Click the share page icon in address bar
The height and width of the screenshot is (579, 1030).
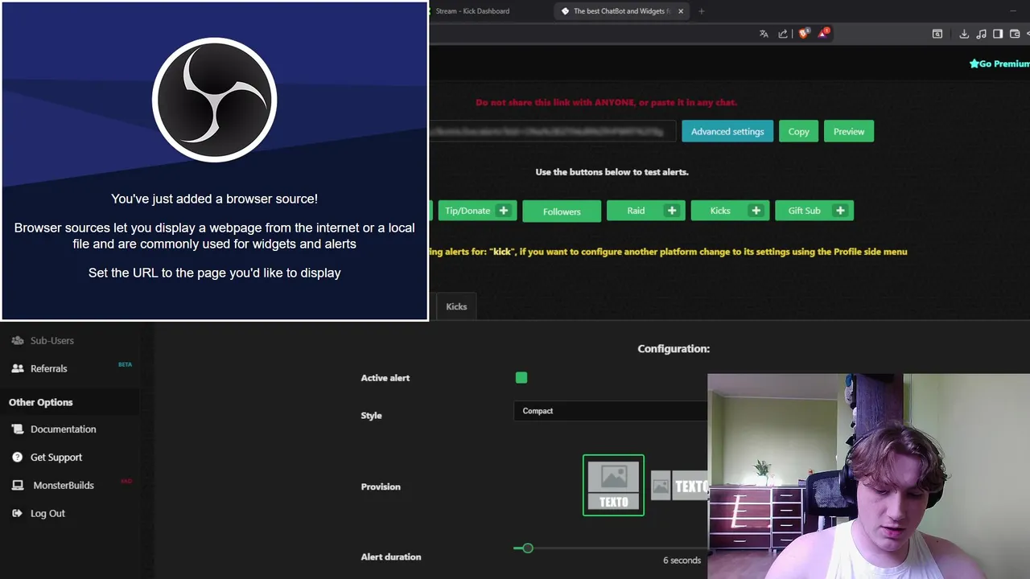(x=783, y=34)
